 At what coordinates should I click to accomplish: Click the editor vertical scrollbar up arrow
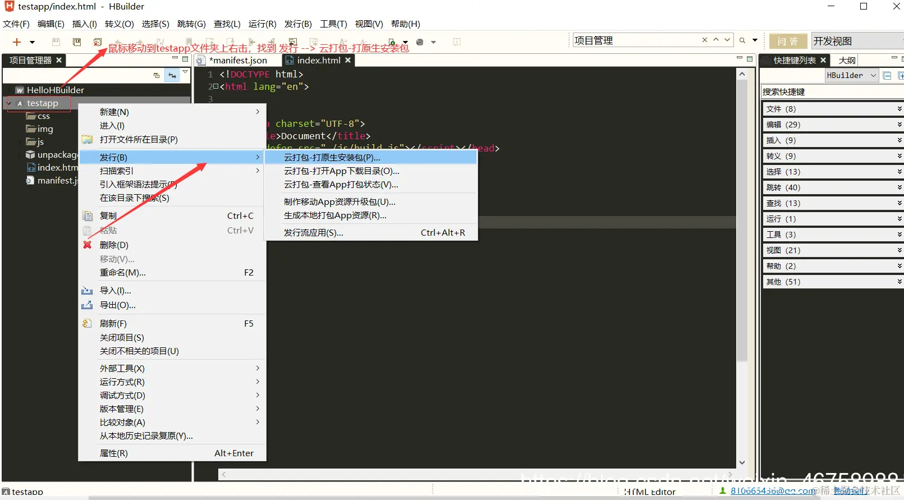point(742,74)
